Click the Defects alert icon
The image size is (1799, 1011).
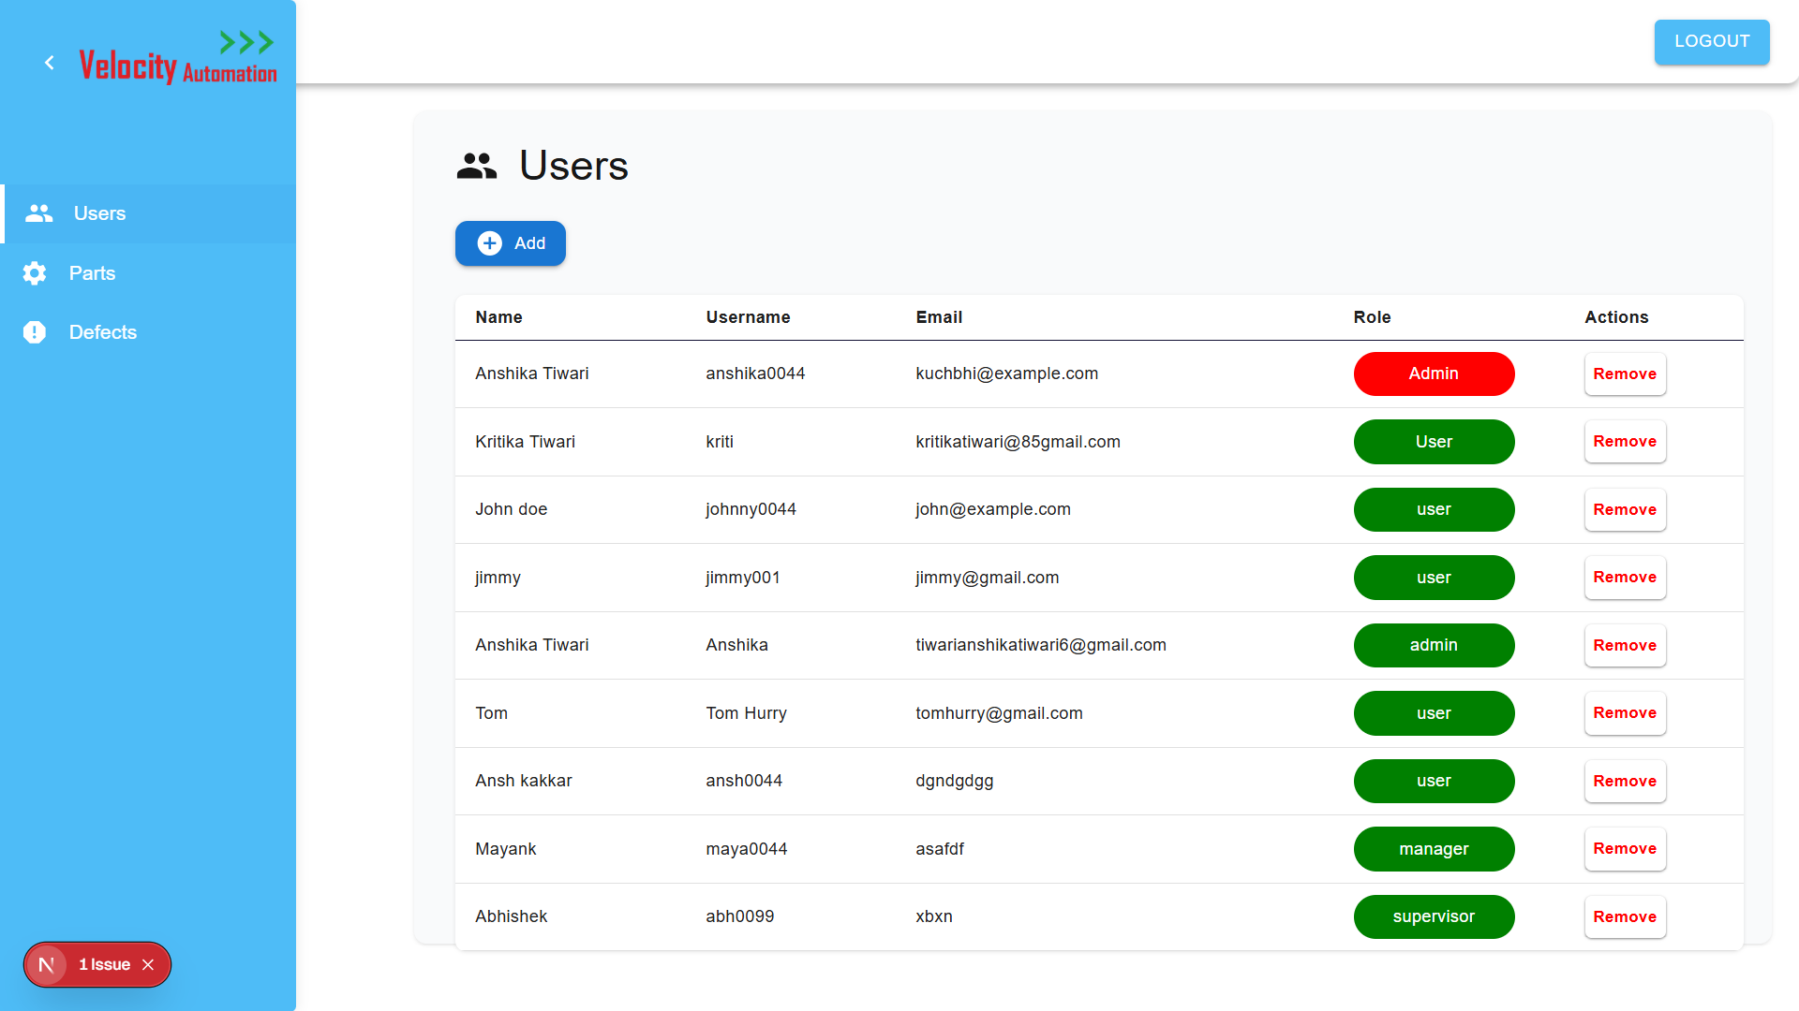35,332
